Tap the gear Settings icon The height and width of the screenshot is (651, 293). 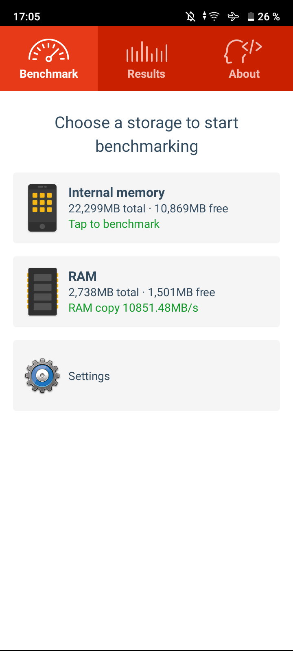tap(42, 376)
